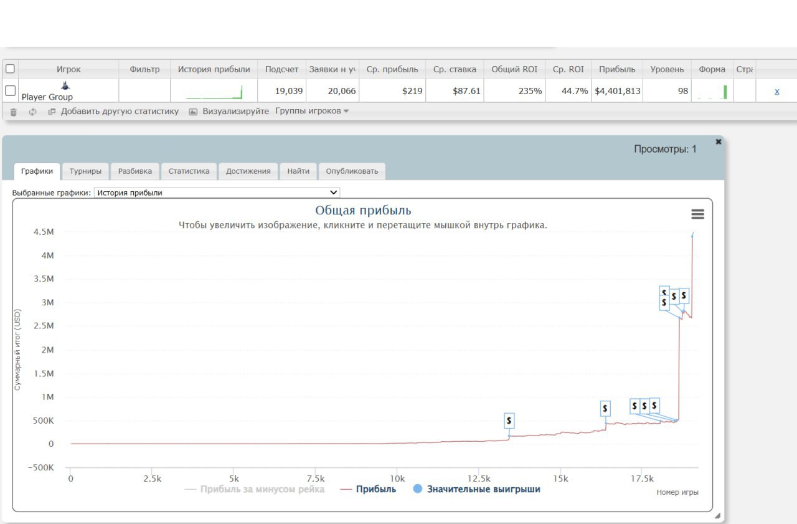The width and height of the screenshot is (797, 524).
Task: Open the Разбивка tab
Action: pyautogui.click(x=135, y=171)
